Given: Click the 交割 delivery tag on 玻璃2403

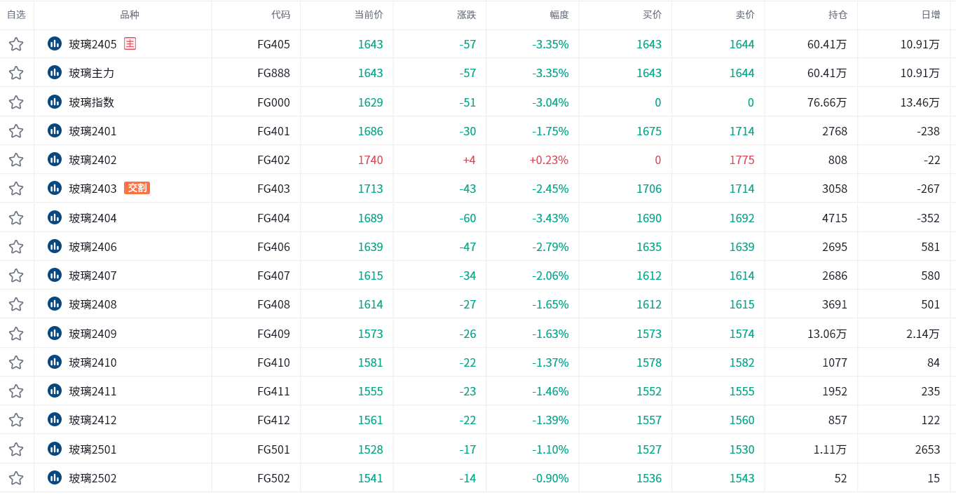Looking at the screenshot, I should click(137, 188).
